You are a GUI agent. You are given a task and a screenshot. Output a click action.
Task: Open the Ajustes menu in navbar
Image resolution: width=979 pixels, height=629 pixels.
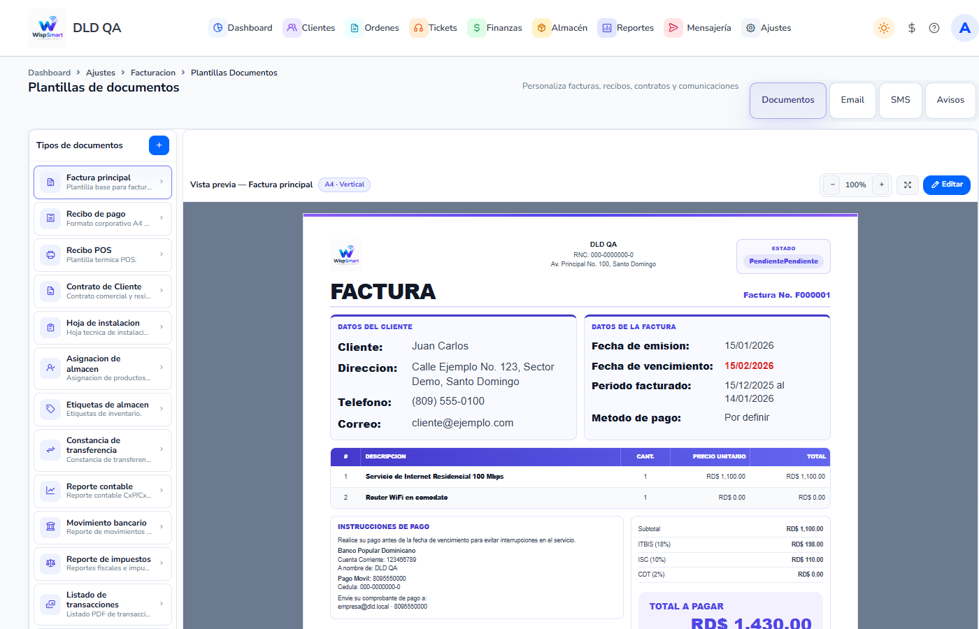coord(767,28)
